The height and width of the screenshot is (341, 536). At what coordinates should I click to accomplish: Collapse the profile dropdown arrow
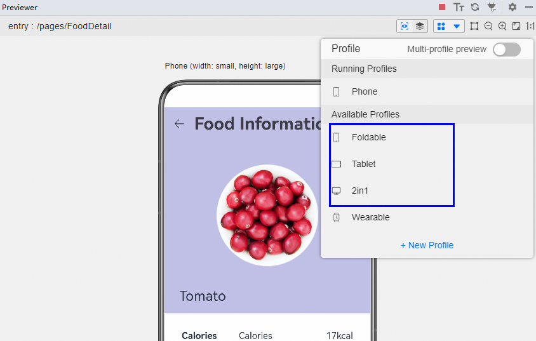pos(457,27)
